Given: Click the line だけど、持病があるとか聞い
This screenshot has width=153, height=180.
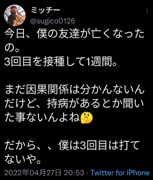Looking at the screenshot, I should pos(74,104).
